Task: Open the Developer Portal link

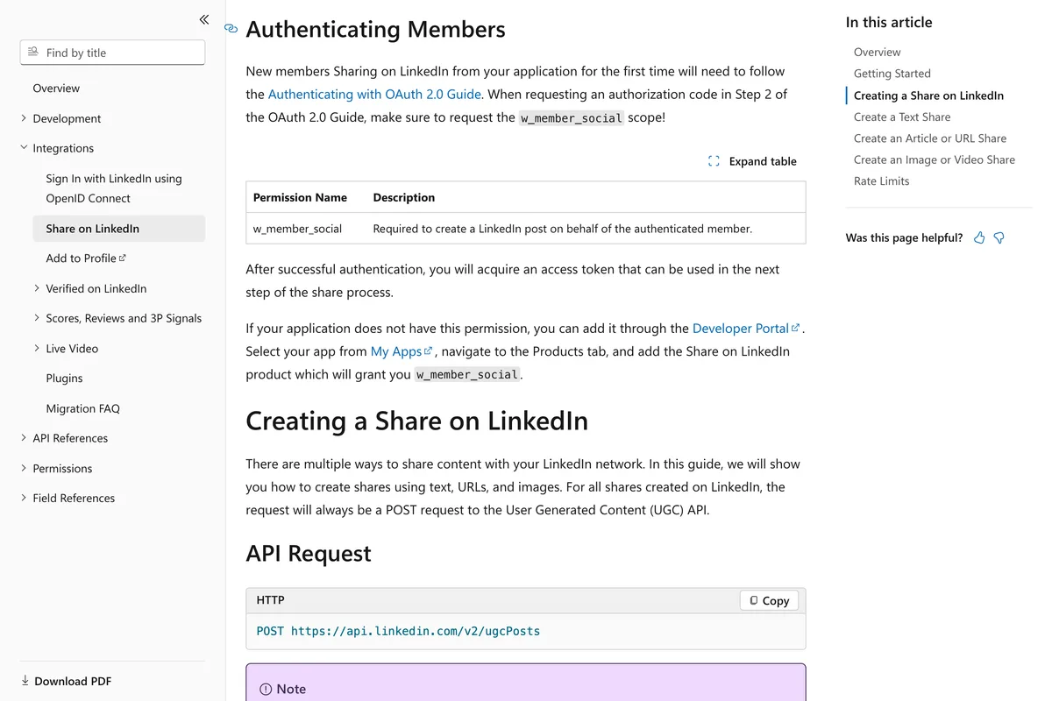Action: tap(741, 328)
